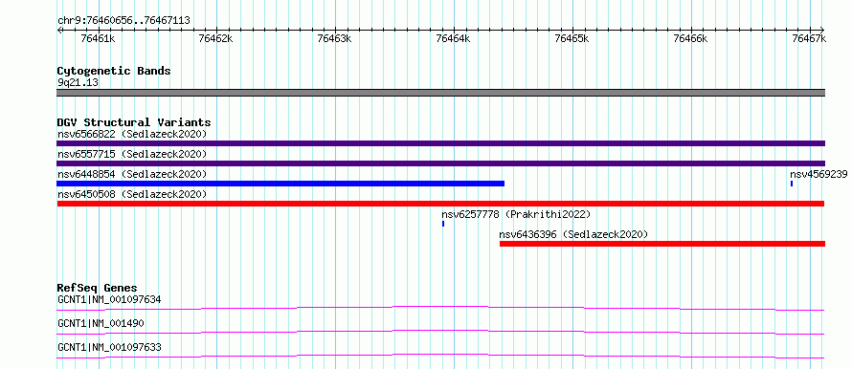Image resolution: width=852 pixels, height=369 pixels.
Task: Click the small blue nsv6257778 marker
Action: (x=443, y=224)
